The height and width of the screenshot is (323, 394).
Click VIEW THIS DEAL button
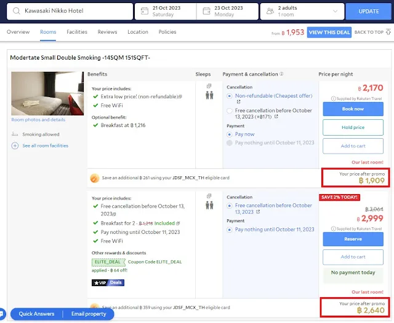(329, 33)
